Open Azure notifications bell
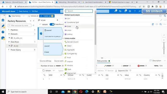Viewport: 167px width, 94px height. tap(125, 11)
